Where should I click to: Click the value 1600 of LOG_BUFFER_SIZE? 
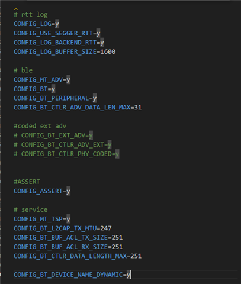pos(108,52)
